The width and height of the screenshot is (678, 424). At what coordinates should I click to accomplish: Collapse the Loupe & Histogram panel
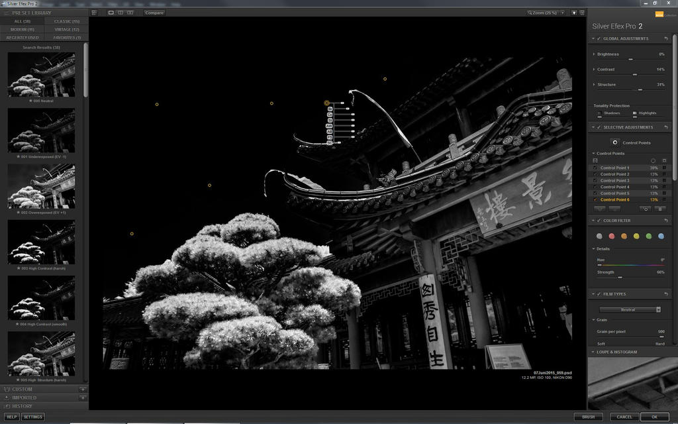tap(593, 352)
